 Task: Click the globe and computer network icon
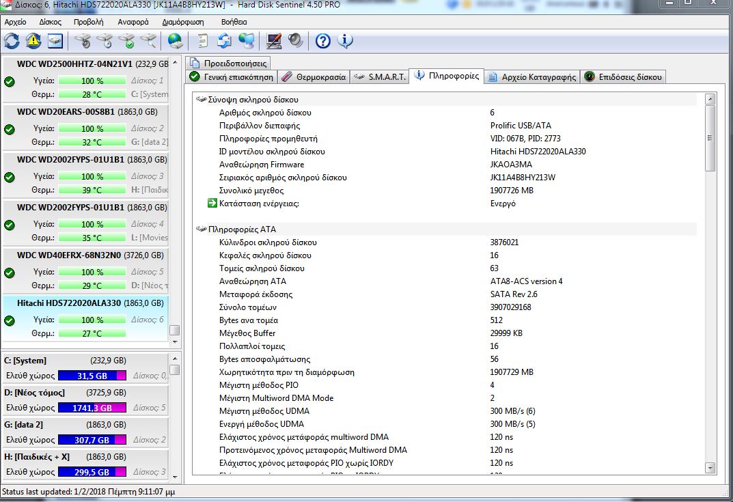pos(247,41)
